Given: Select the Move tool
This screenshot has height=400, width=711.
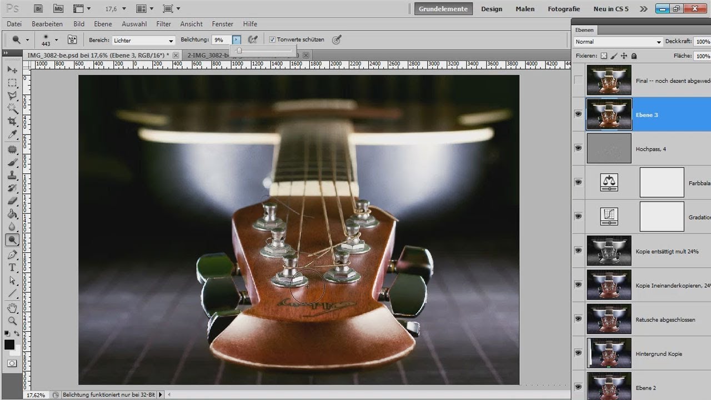Looking at the screenshot, I should click(x=12, y=70).
